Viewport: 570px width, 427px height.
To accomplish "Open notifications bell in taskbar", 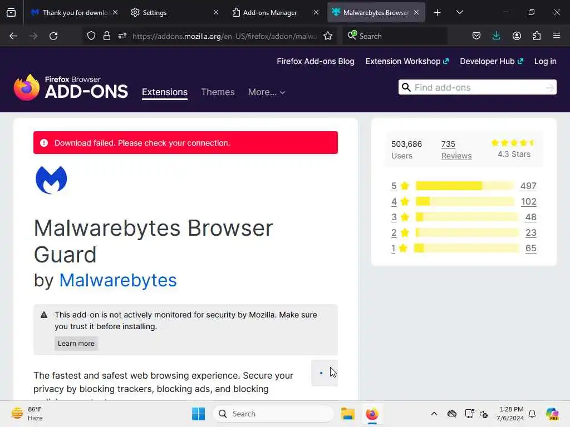I will [x=532, y=414].
